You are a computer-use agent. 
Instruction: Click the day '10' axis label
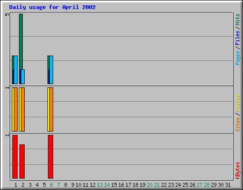coord(78,185)
